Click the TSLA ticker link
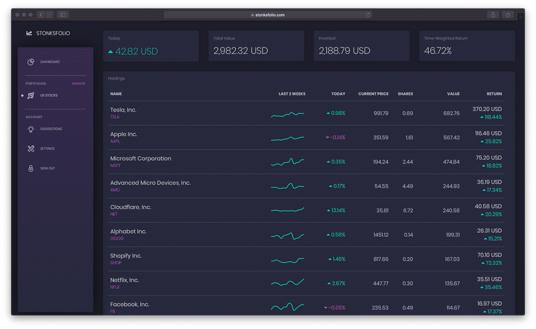Image resolution: width=536 pixels, height=329 pixels. (x=115, y=117)
